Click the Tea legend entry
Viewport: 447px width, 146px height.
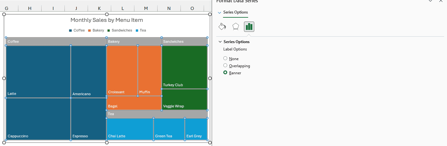click(141, 30)
